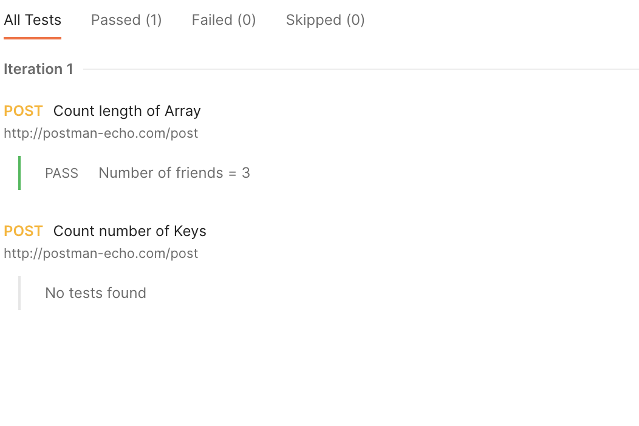Click the orange active tab underline
The height and width of the screenshot is (426, 639).
32,36
